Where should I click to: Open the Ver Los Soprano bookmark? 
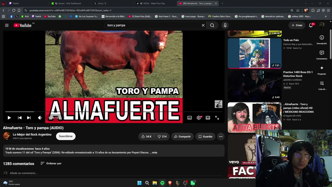(86, 16)
